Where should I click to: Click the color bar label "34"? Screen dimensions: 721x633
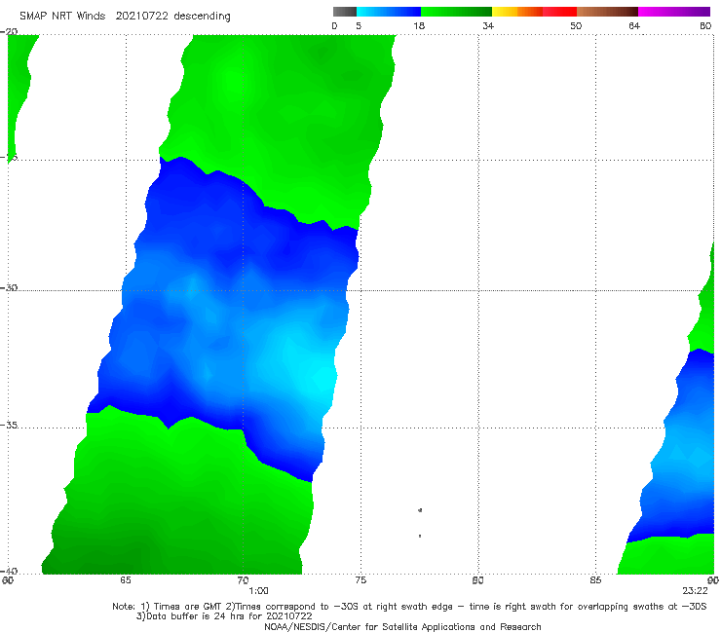tap(488, 25)
